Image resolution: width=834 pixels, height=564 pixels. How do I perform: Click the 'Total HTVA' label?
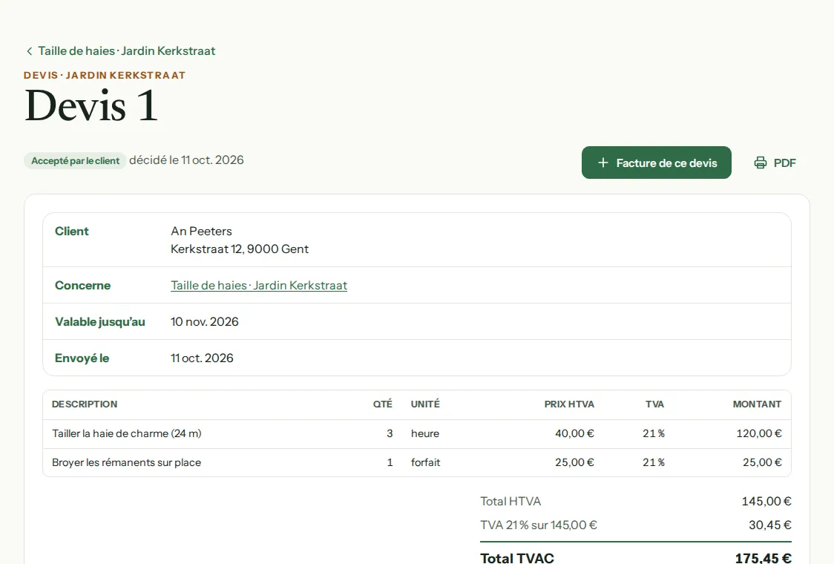510,502
